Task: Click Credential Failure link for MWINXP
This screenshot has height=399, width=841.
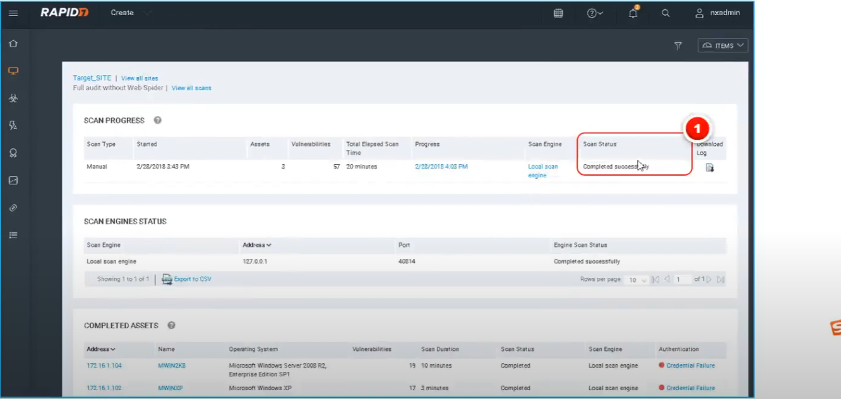Action: 691,388
